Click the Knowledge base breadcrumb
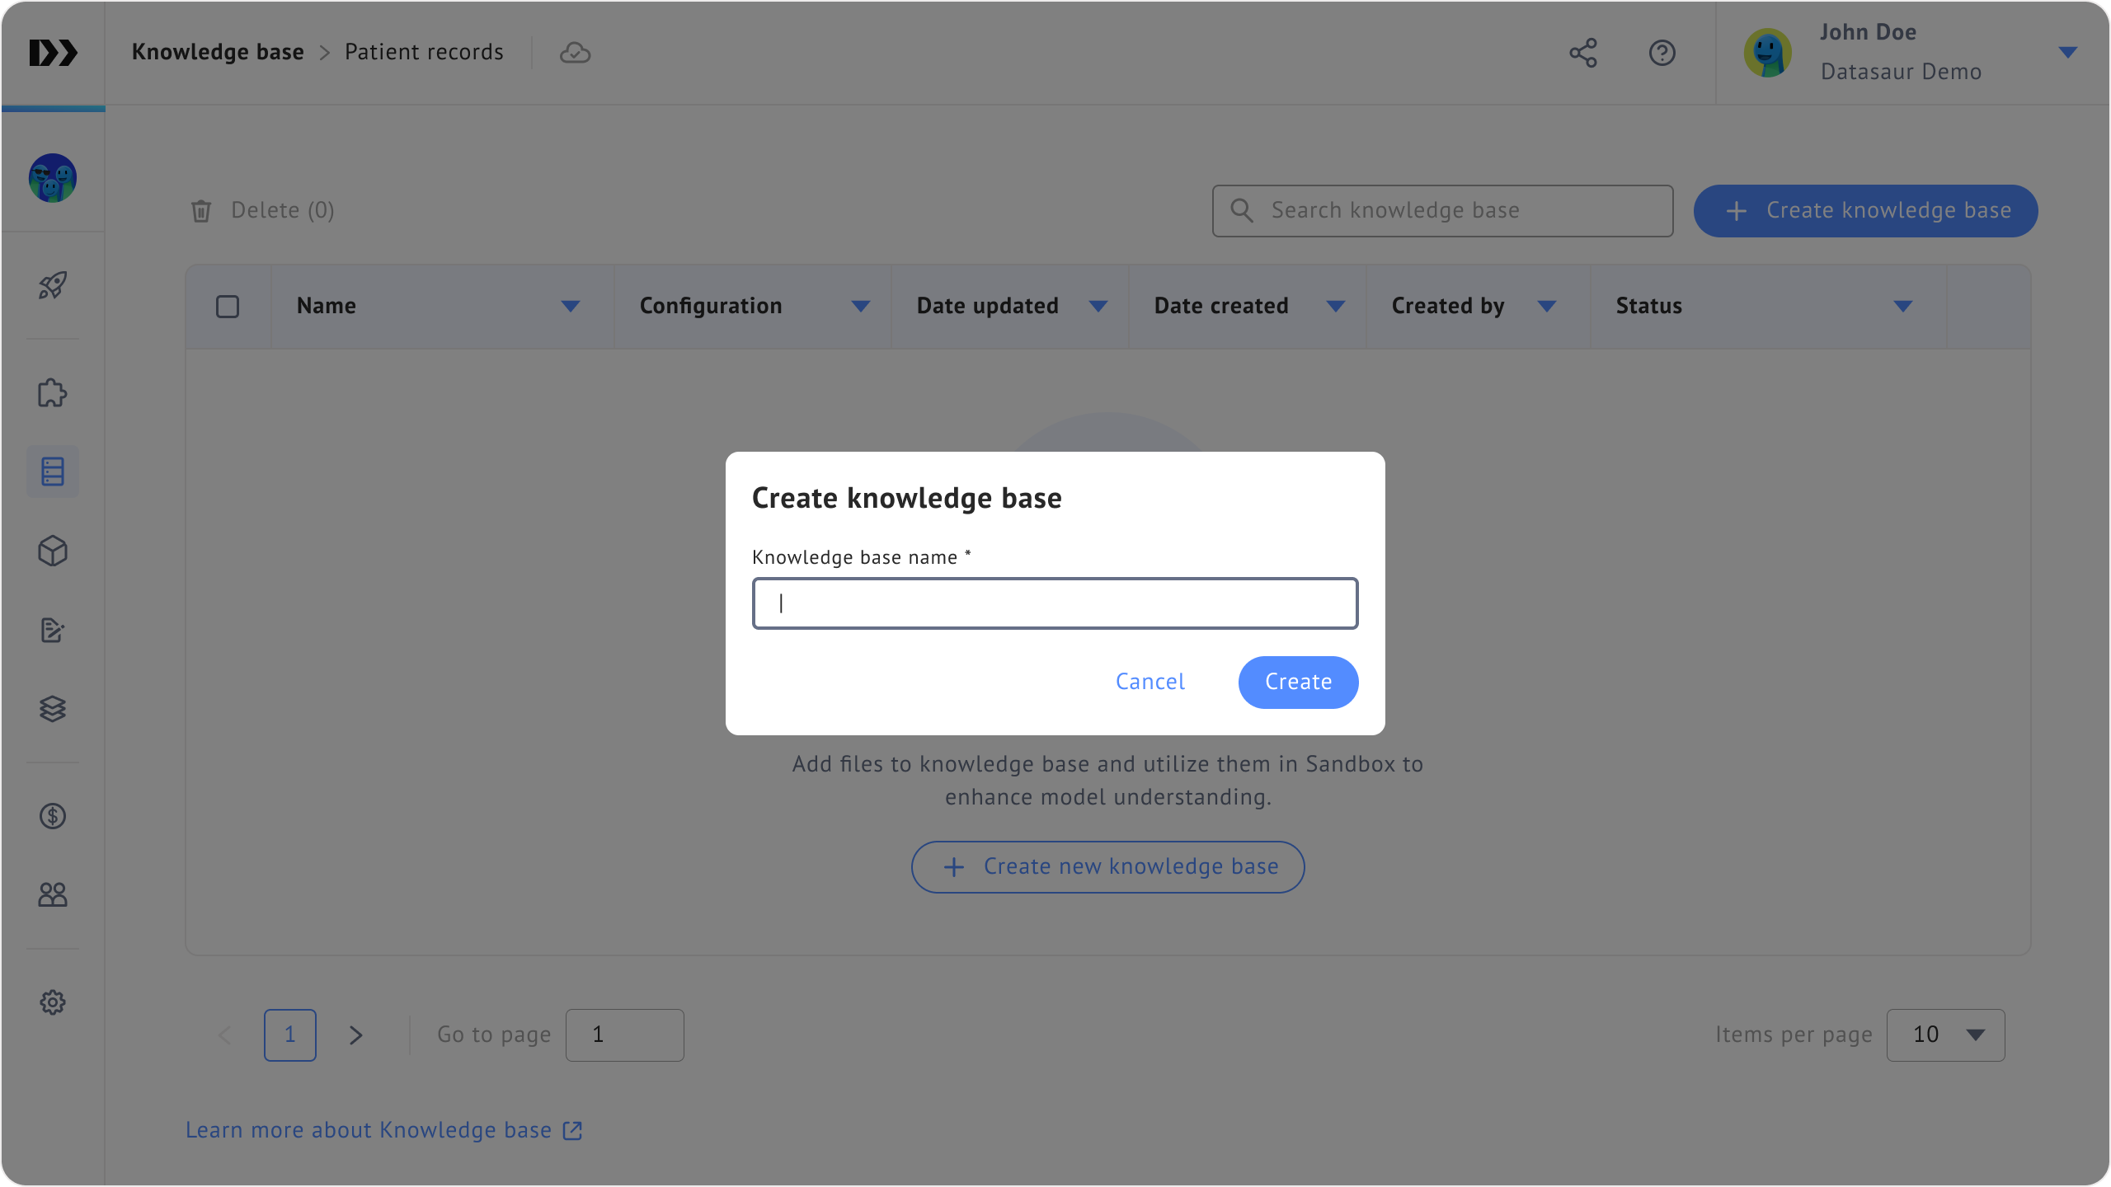2111x1187 pixels. 218,52
